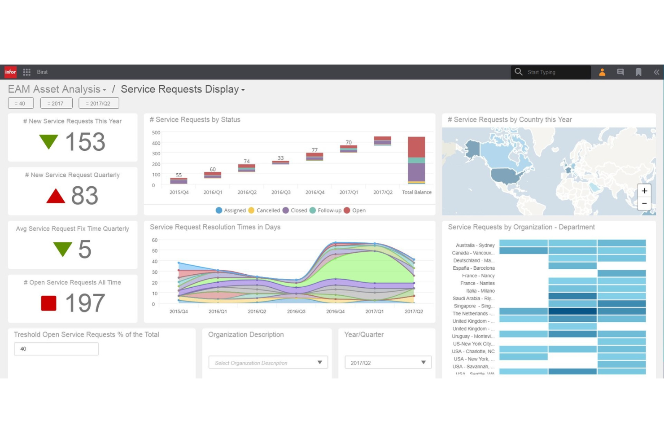Click the 2016/Q2 bar labeled 74
This screenshot has height=443, width=664.
point(247,168)
